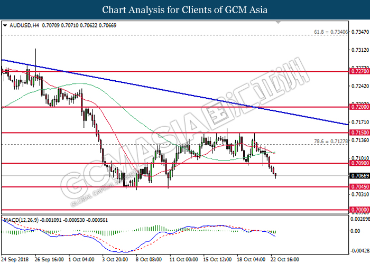
Task: Select the 0.70900 red price level label
Action: 359,163
